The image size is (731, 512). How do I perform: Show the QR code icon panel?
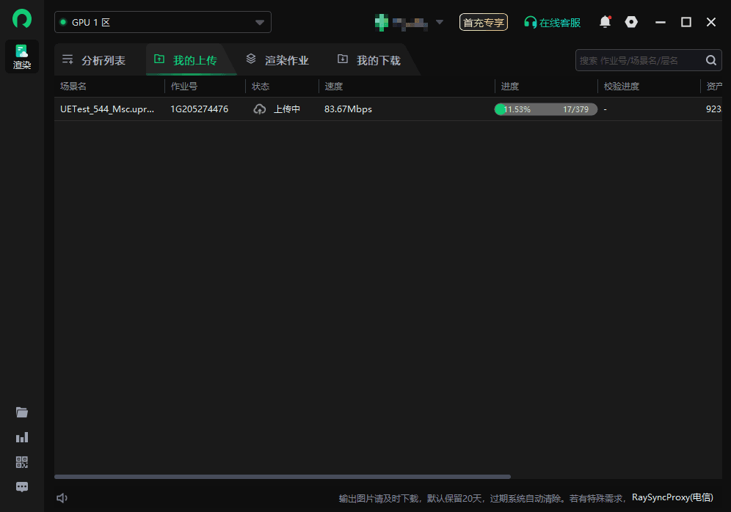coord(22,462)
